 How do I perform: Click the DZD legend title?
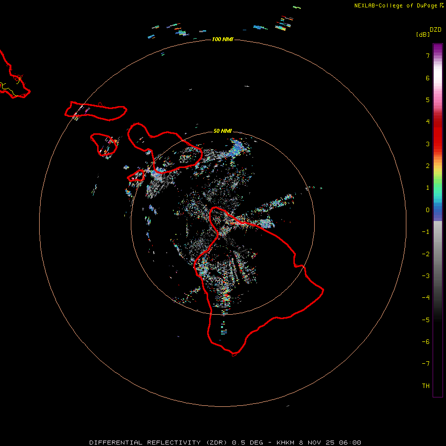436,30
